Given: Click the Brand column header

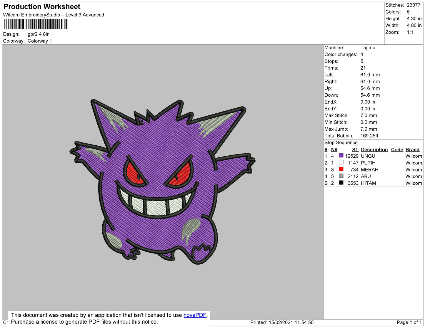Looking at the screenshot, I should pyautogui.click(x=412, y=149).
